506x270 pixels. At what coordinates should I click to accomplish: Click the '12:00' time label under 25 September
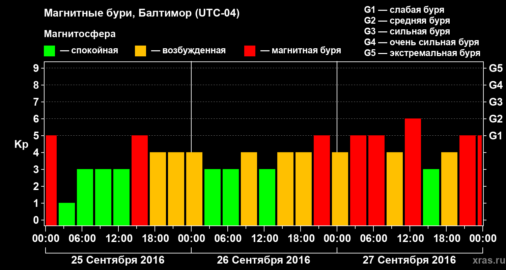[x=118, y=239]
